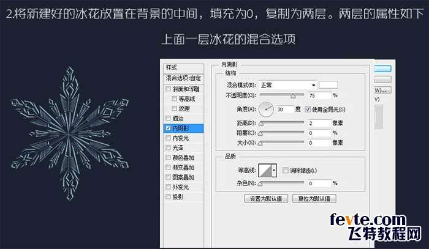Tick the 等高线 style checkbox

tap(174, 98)
